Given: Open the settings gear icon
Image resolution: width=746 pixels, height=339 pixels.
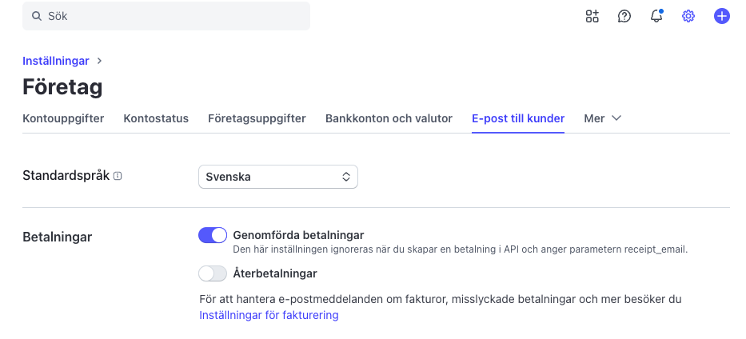Looking at the screenshot, I should 688,16.
